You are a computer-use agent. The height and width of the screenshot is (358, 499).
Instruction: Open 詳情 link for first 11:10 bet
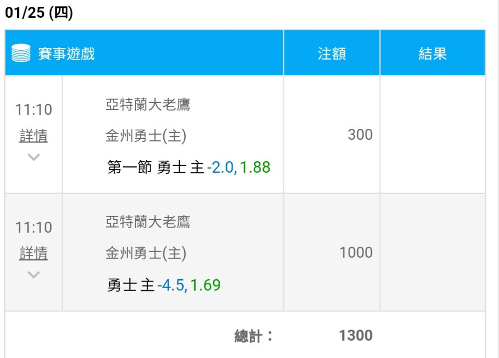pos(33,136)
